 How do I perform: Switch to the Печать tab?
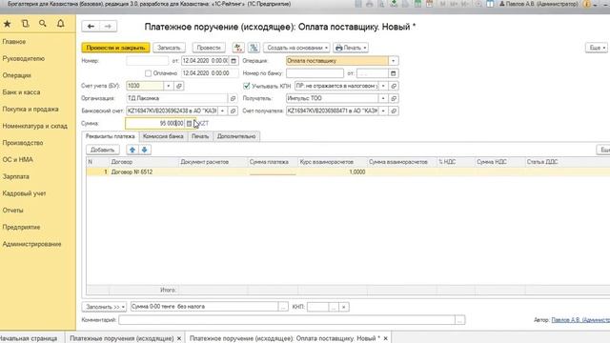click(200, 136)
